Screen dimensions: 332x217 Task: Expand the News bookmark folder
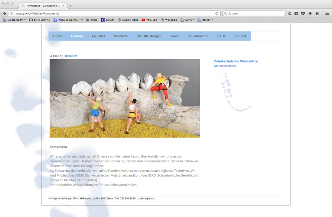point(187,20)
